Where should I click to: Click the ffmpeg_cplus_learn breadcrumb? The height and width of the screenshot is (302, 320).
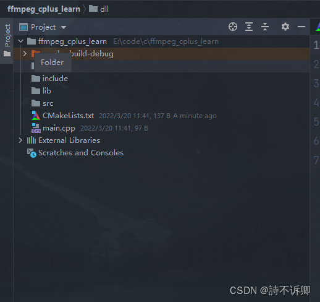click(44, 9)
